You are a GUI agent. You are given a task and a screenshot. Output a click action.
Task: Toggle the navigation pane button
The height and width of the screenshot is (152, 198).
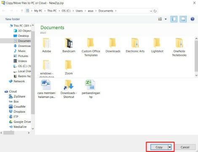tap(174, 19)
